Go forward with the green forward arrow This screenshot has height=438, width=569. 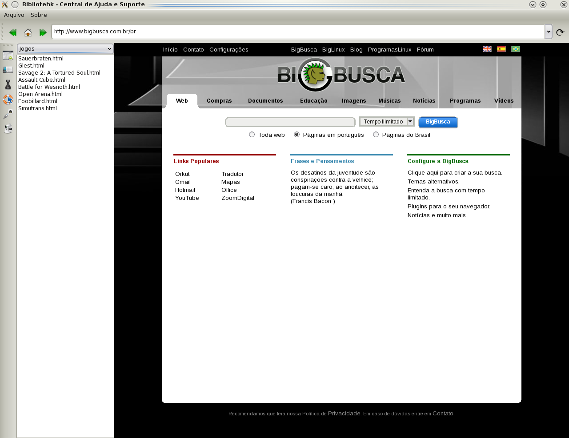[x=43, y=32]
